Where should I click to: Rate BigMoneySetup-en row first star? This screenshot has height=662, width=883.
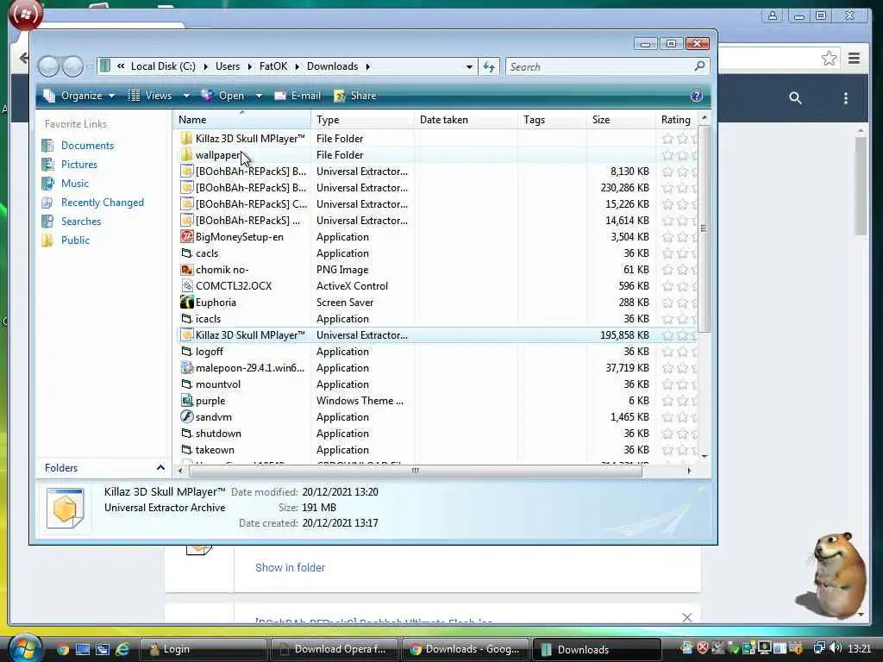tap(667, 237)
